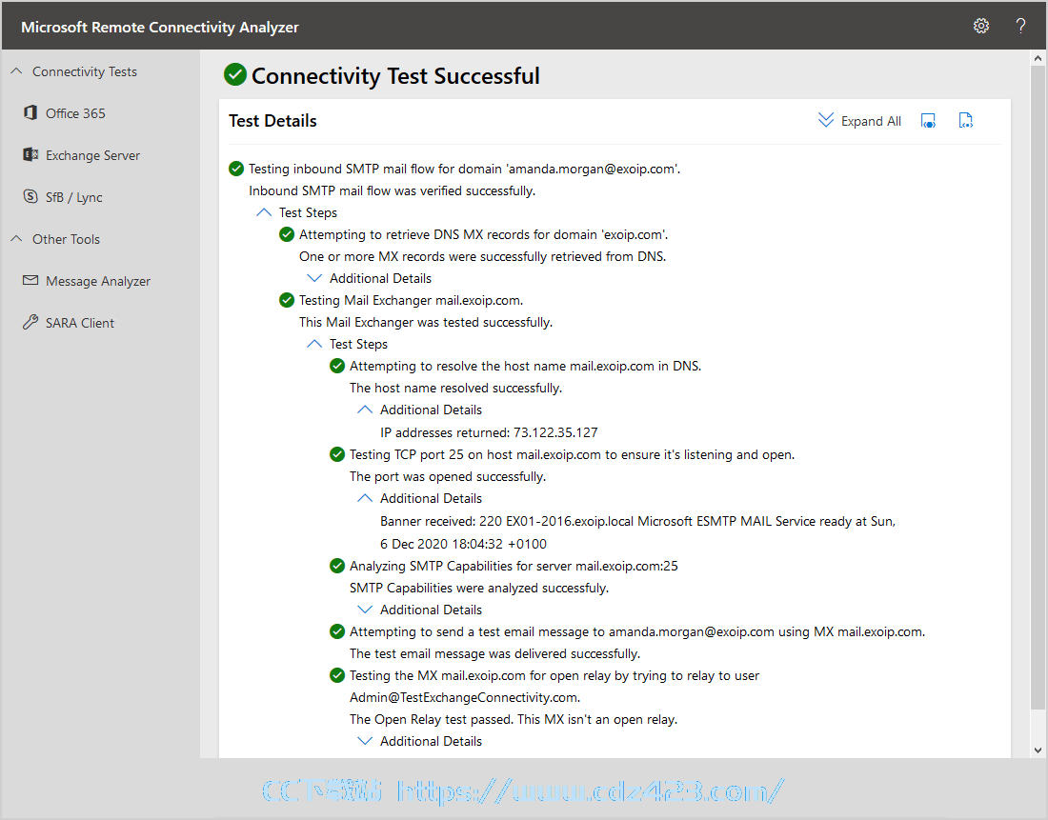This screenshot has width=1048, height=820.
Task: Collapse Test Steps under Testing Mail Exchanger
Action: click(x=314, y=344)
